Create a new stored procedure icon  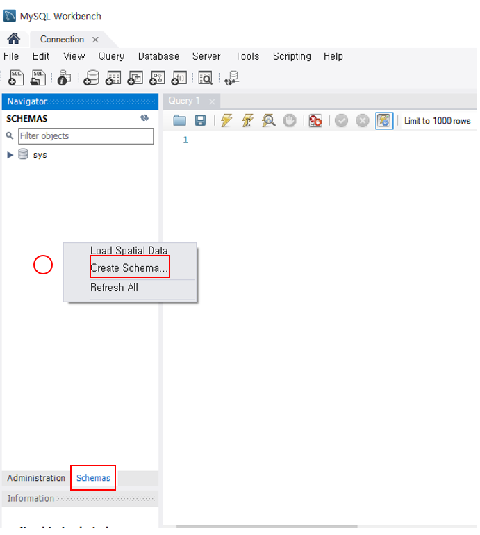coord(157,78)
